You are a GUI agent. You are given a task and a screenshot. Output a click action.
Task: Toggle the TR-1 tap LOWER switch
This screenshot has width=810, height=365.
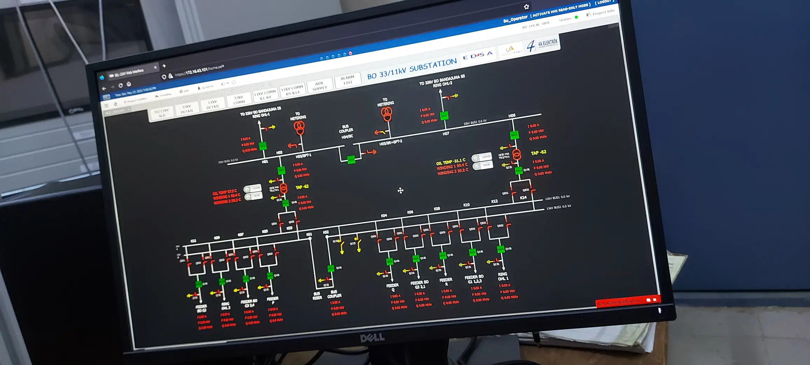(x=253, y=188)
